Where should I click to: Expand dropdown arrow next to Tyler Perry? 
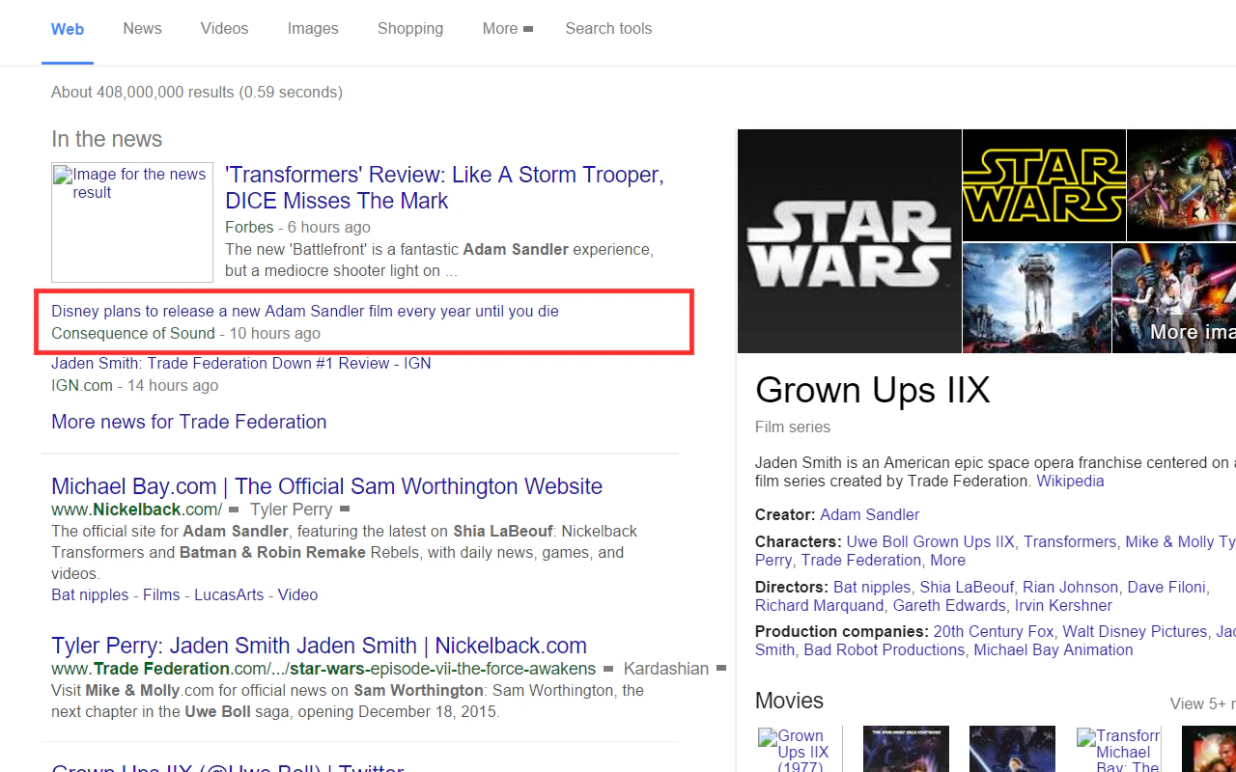345,510
